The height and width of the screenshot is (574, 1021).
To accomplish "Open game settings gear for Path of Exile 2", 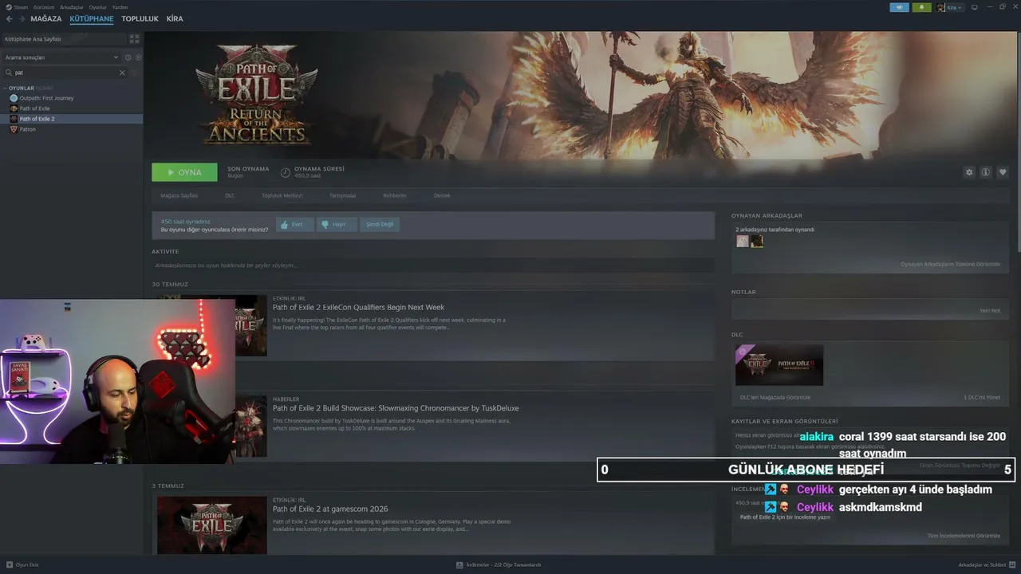I will pos(969,172).
